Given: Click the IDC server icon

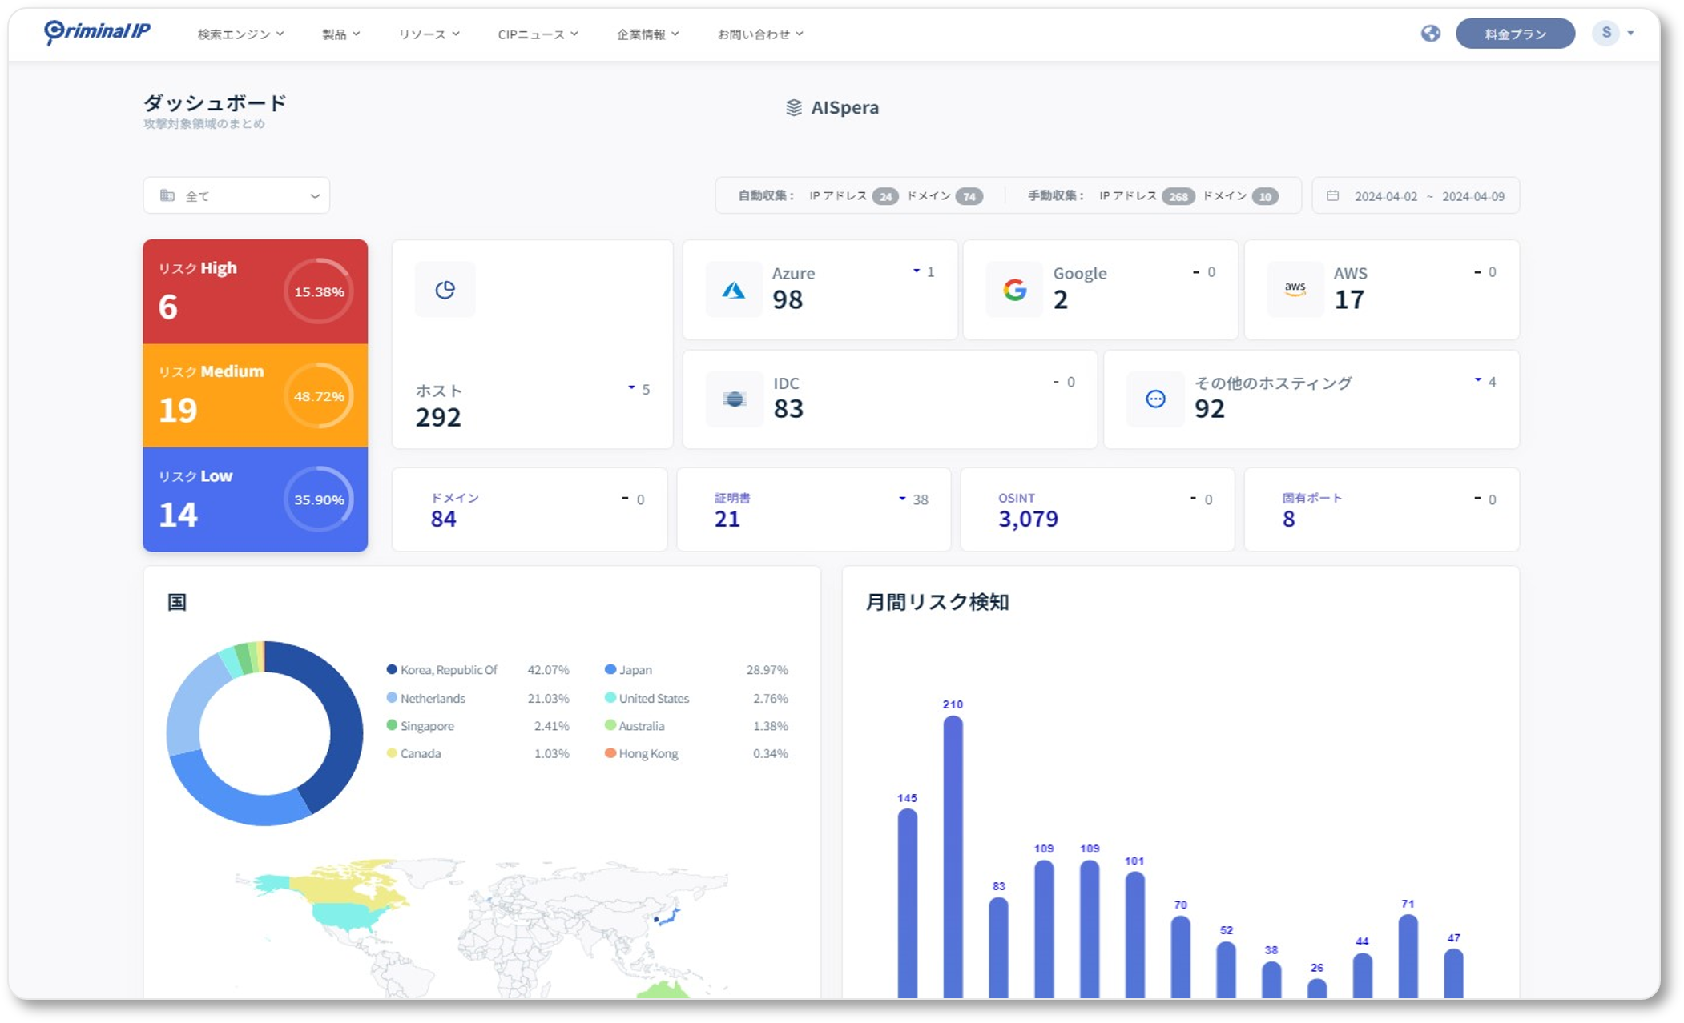Looking at the screenshot, I should [x=734, y=399].
